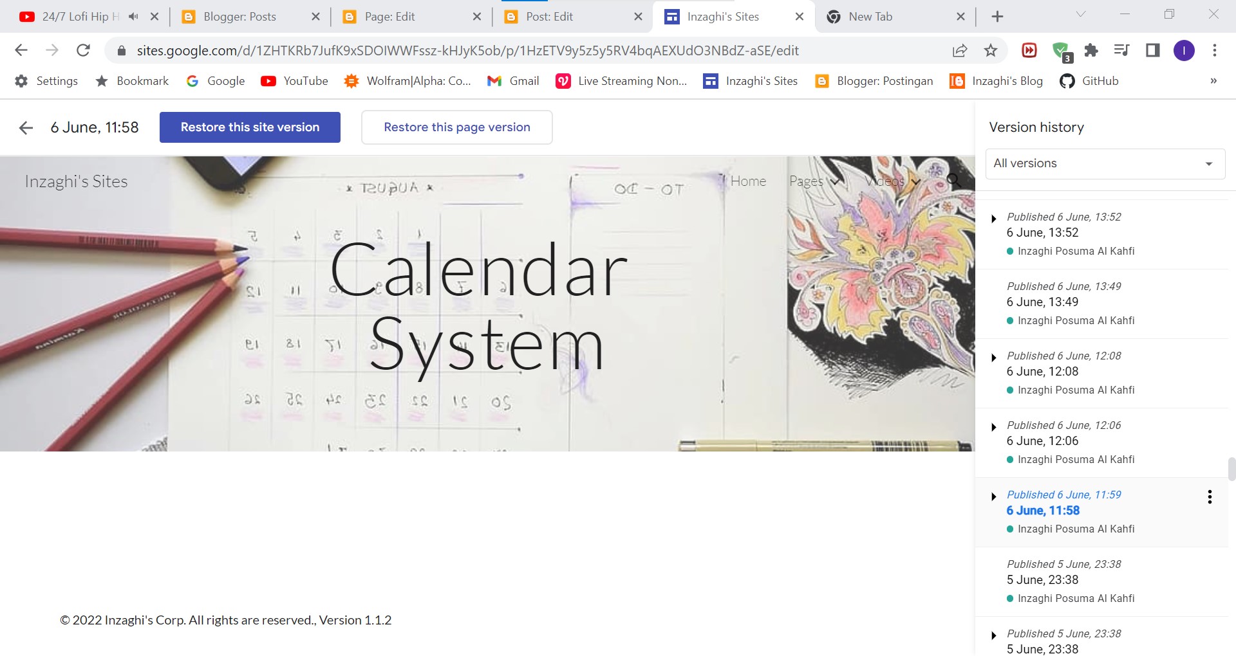Reload the current page
Image resolution: width=1236 pixels, height=656 pixels.
click(x=83, y=50)
